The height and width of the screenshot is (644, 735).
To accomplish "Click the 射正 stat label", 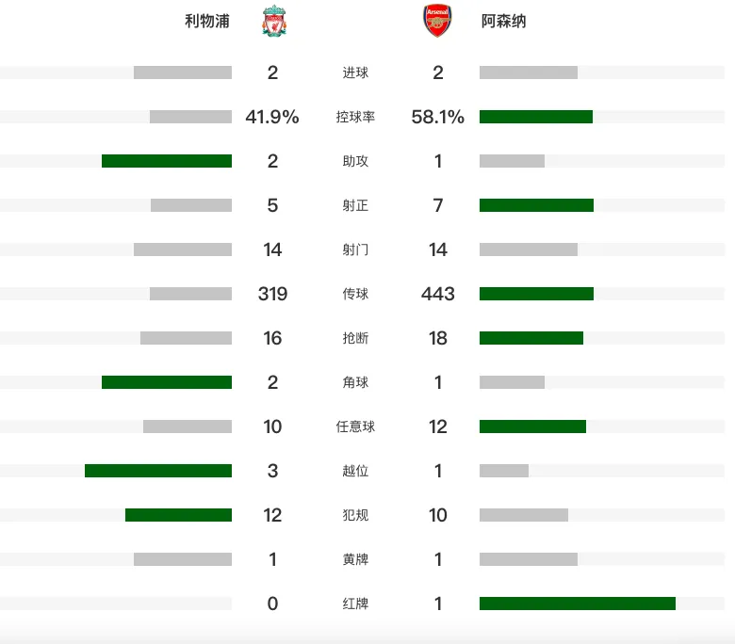I will point(355,205).
